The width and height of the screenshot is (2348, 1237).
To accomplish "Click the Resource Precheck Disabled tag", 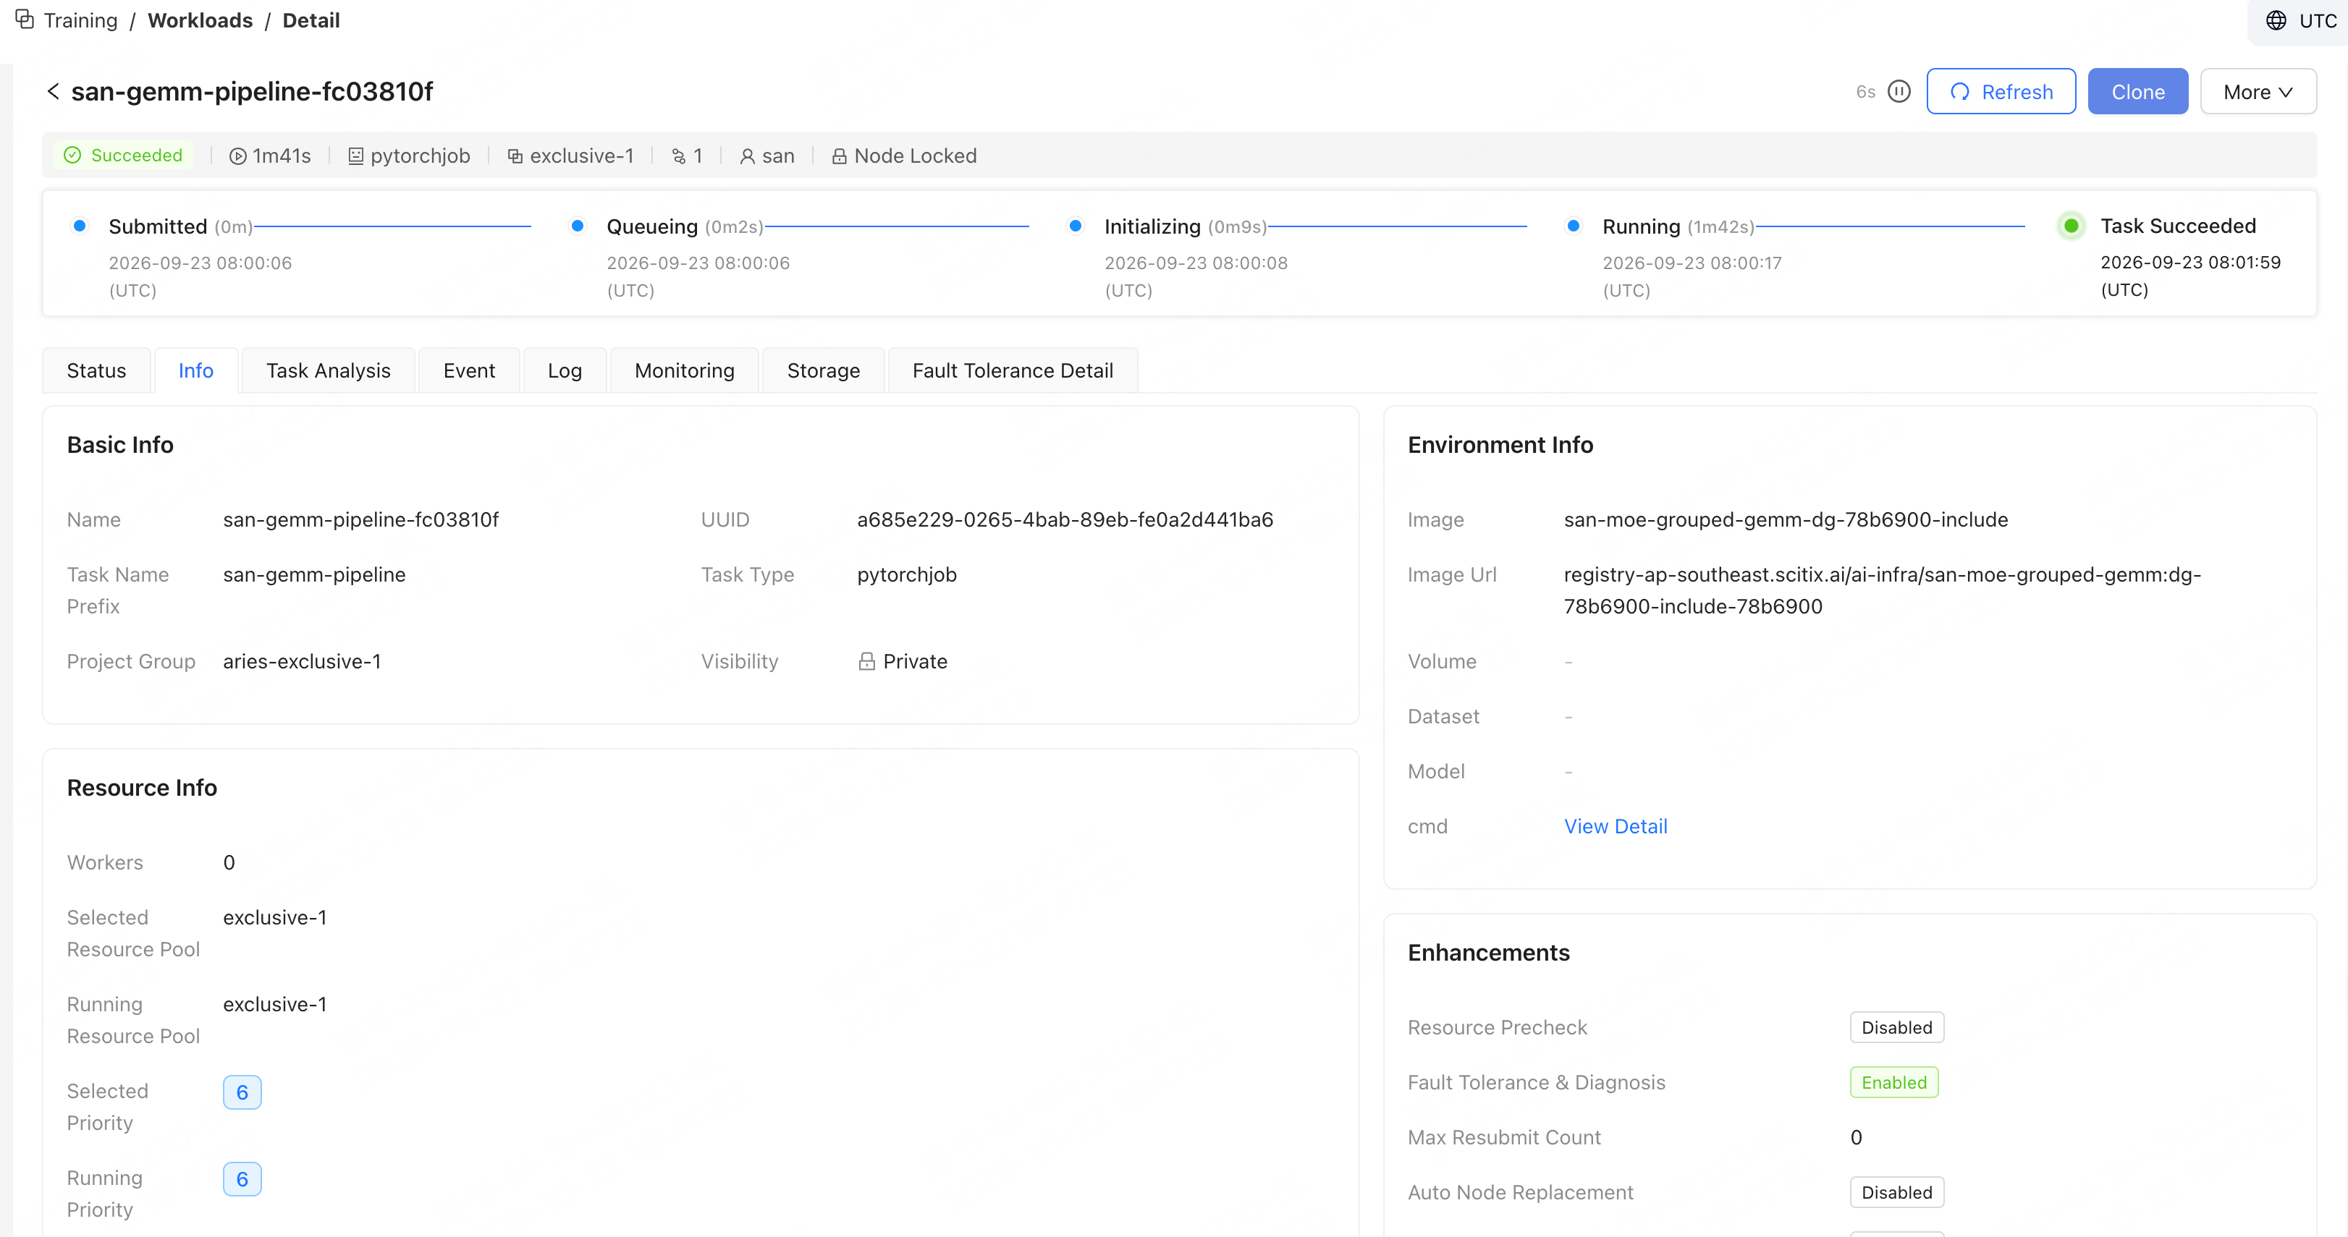I will [x=1897, y=1027].
